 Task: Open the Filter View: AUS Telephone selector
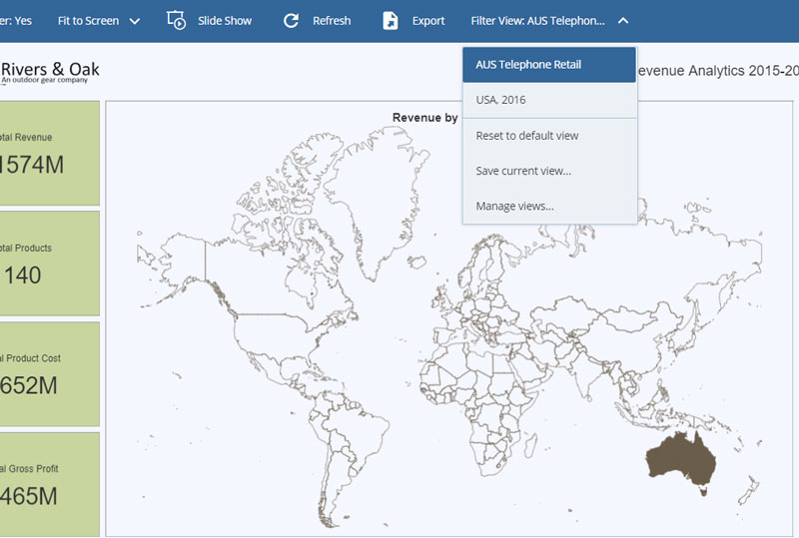(x=537, y=20)
